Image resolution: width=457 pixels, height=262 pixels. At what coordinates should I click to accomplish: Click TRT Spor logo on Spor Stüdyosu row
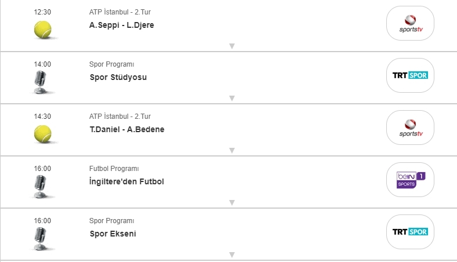tap(410, 75)
